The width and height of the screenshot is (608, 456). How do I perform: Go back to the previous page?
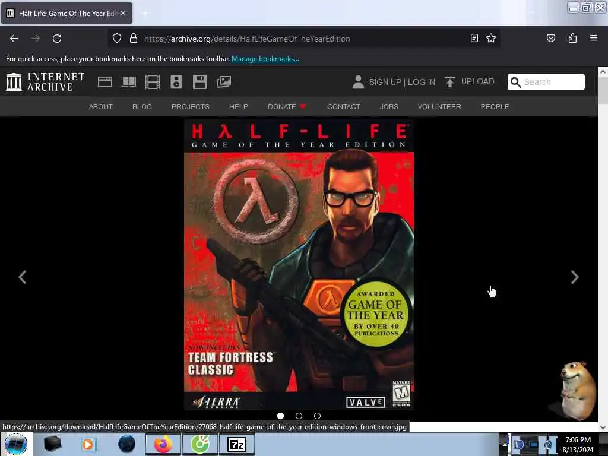pos(14,39)
